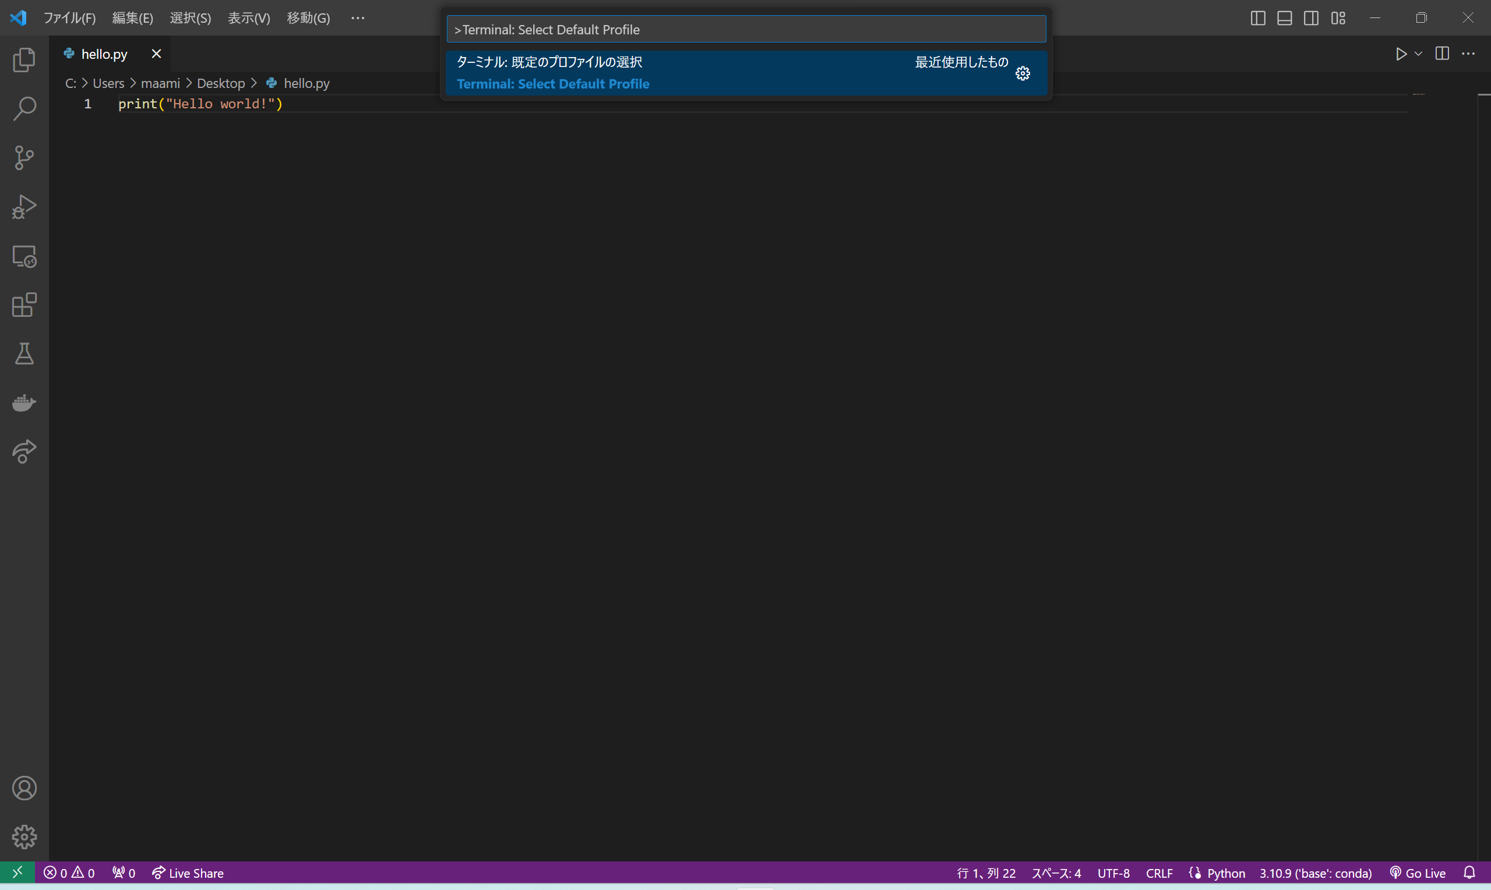Open the Live Share sidebar view
This screenshot has height=890, width=1491.
click(x=24, y=451)
